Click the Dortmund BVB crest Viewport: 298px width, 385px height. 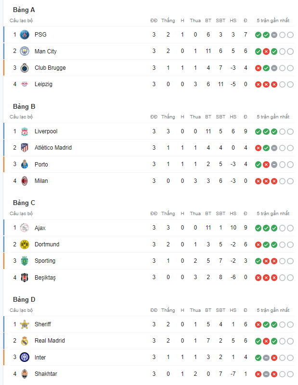click(x=25, y=244)
